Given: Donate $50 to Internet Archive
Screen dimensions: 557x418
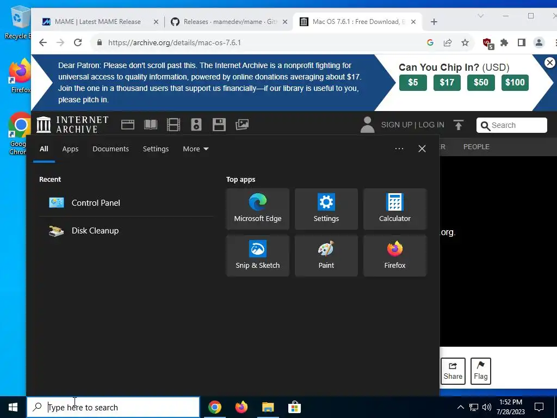Looking at the screenshot, I should (481, 83).
